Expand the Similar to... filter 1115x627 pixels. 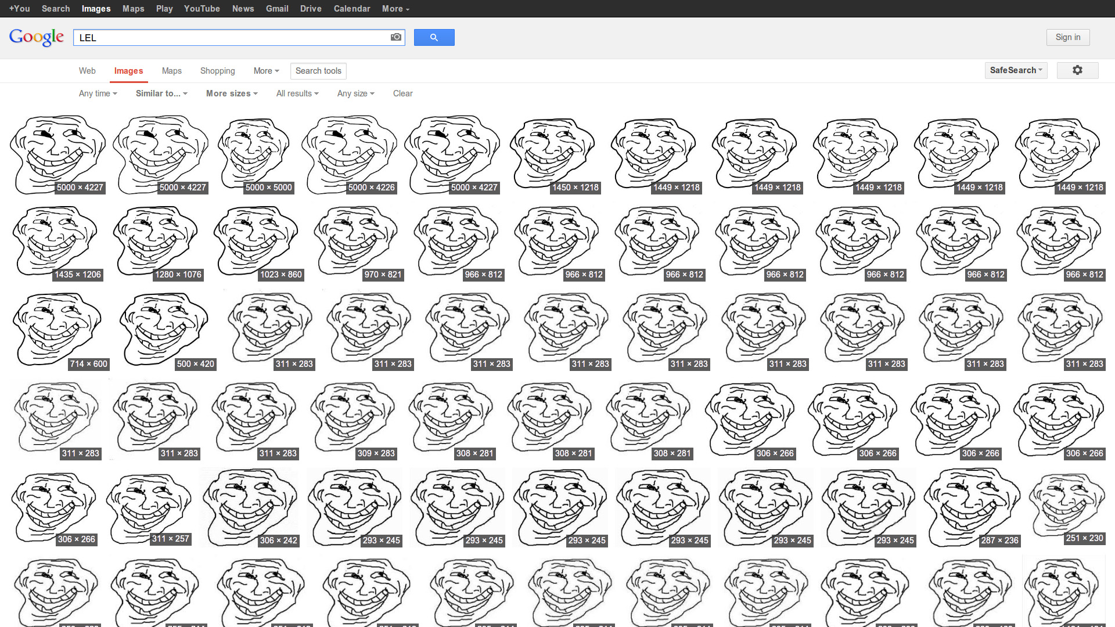point(161,93)
